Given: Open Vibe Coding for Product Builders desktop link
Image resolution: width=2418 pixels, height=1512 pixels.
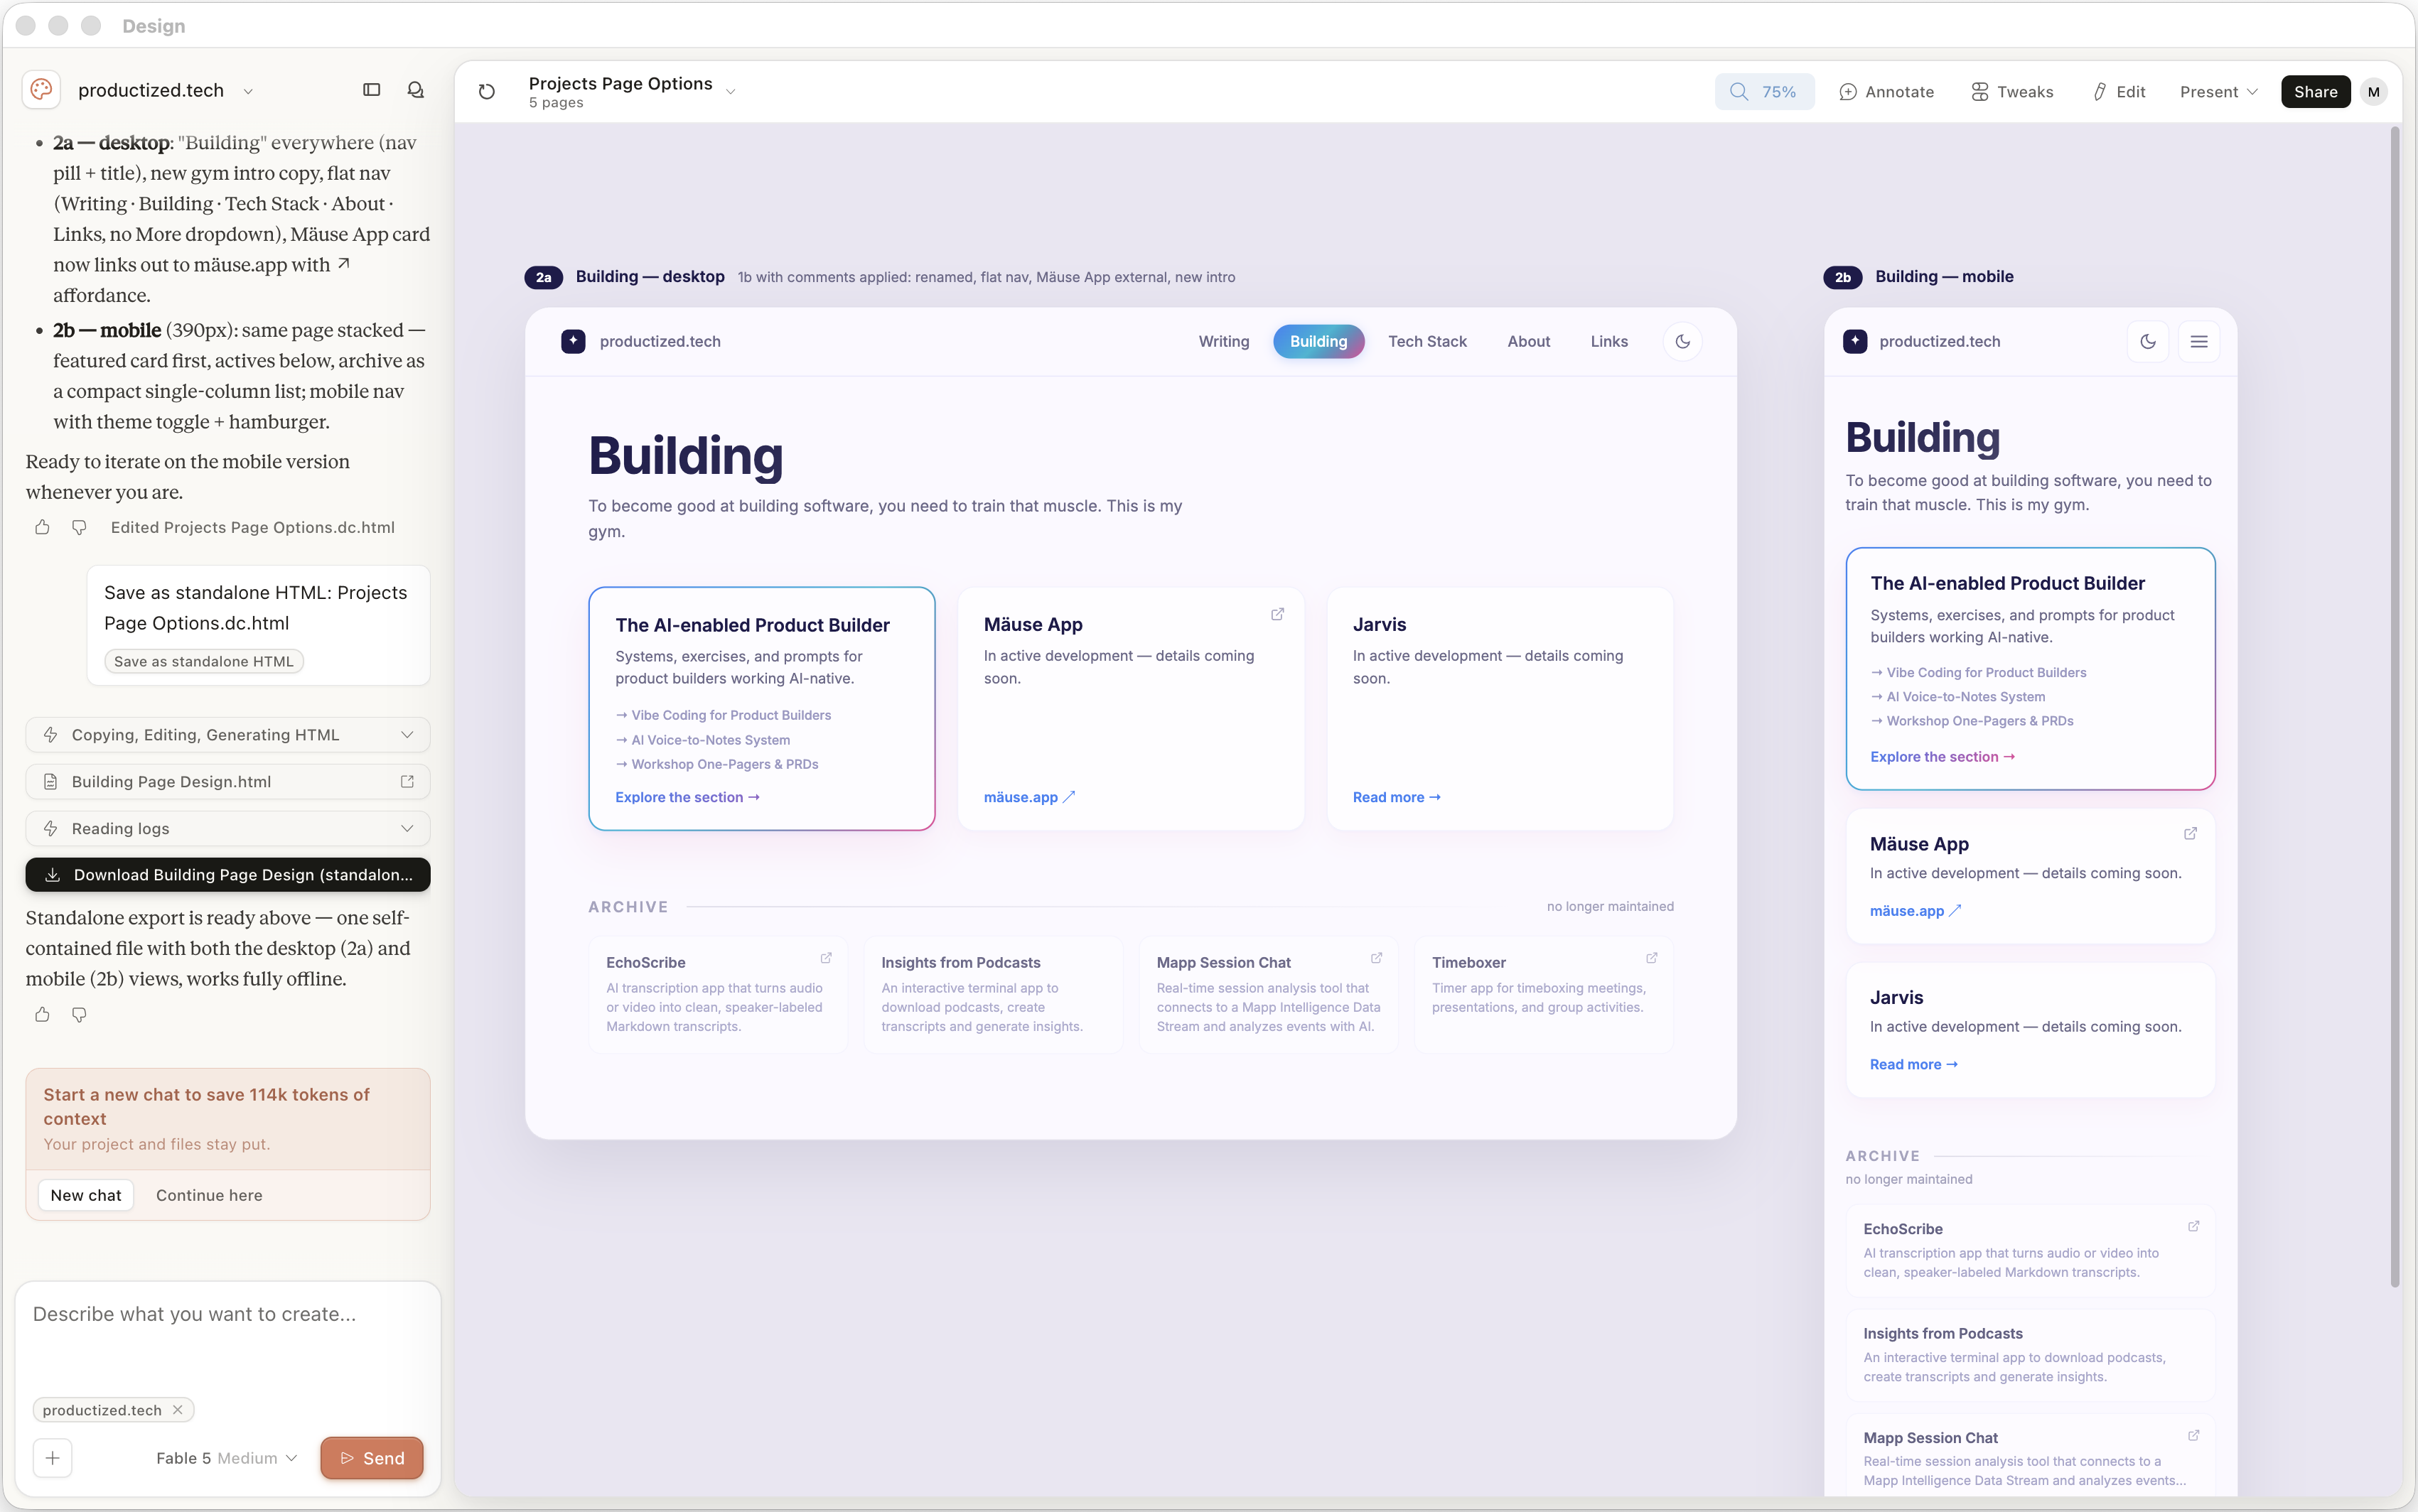Looking at the screenshot, I should point(723,715).
